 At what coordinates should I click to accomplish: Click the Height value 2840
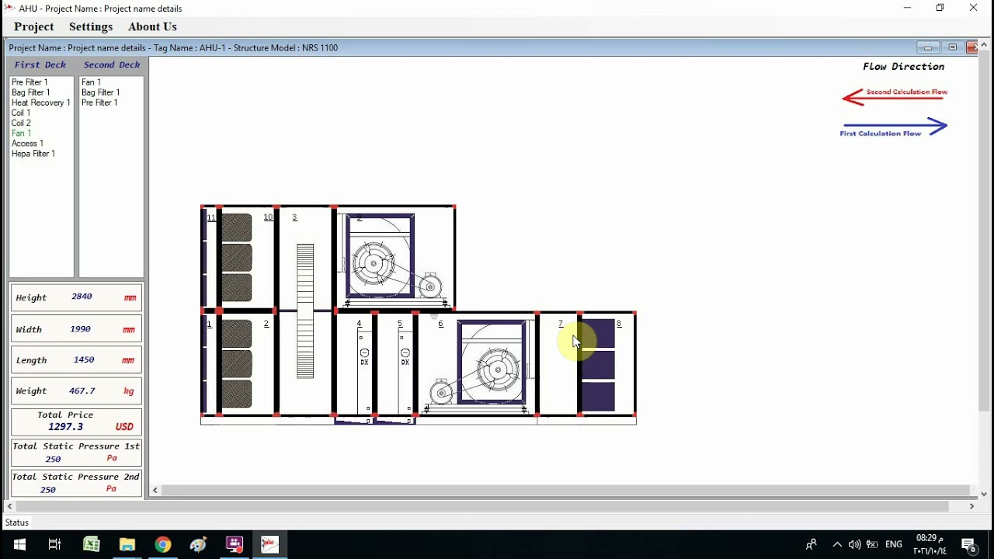82,297
